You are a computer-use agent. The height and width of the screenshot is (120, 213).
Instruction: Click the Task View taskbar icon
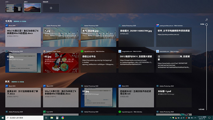46,118
